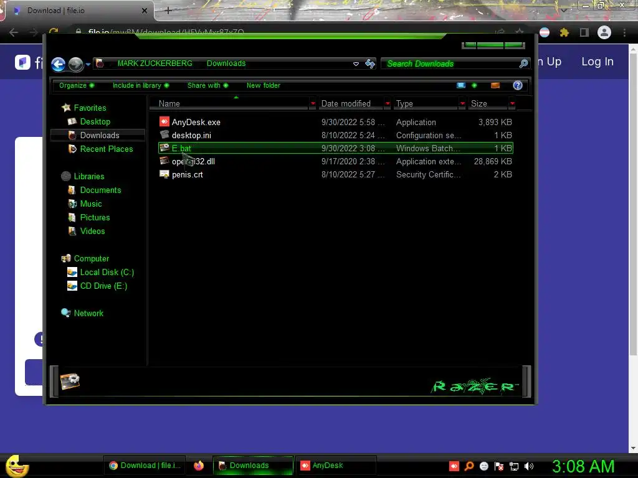Screen dimensions: 638x478
Task: Open the Pictures library
Action: click(95, 217)
